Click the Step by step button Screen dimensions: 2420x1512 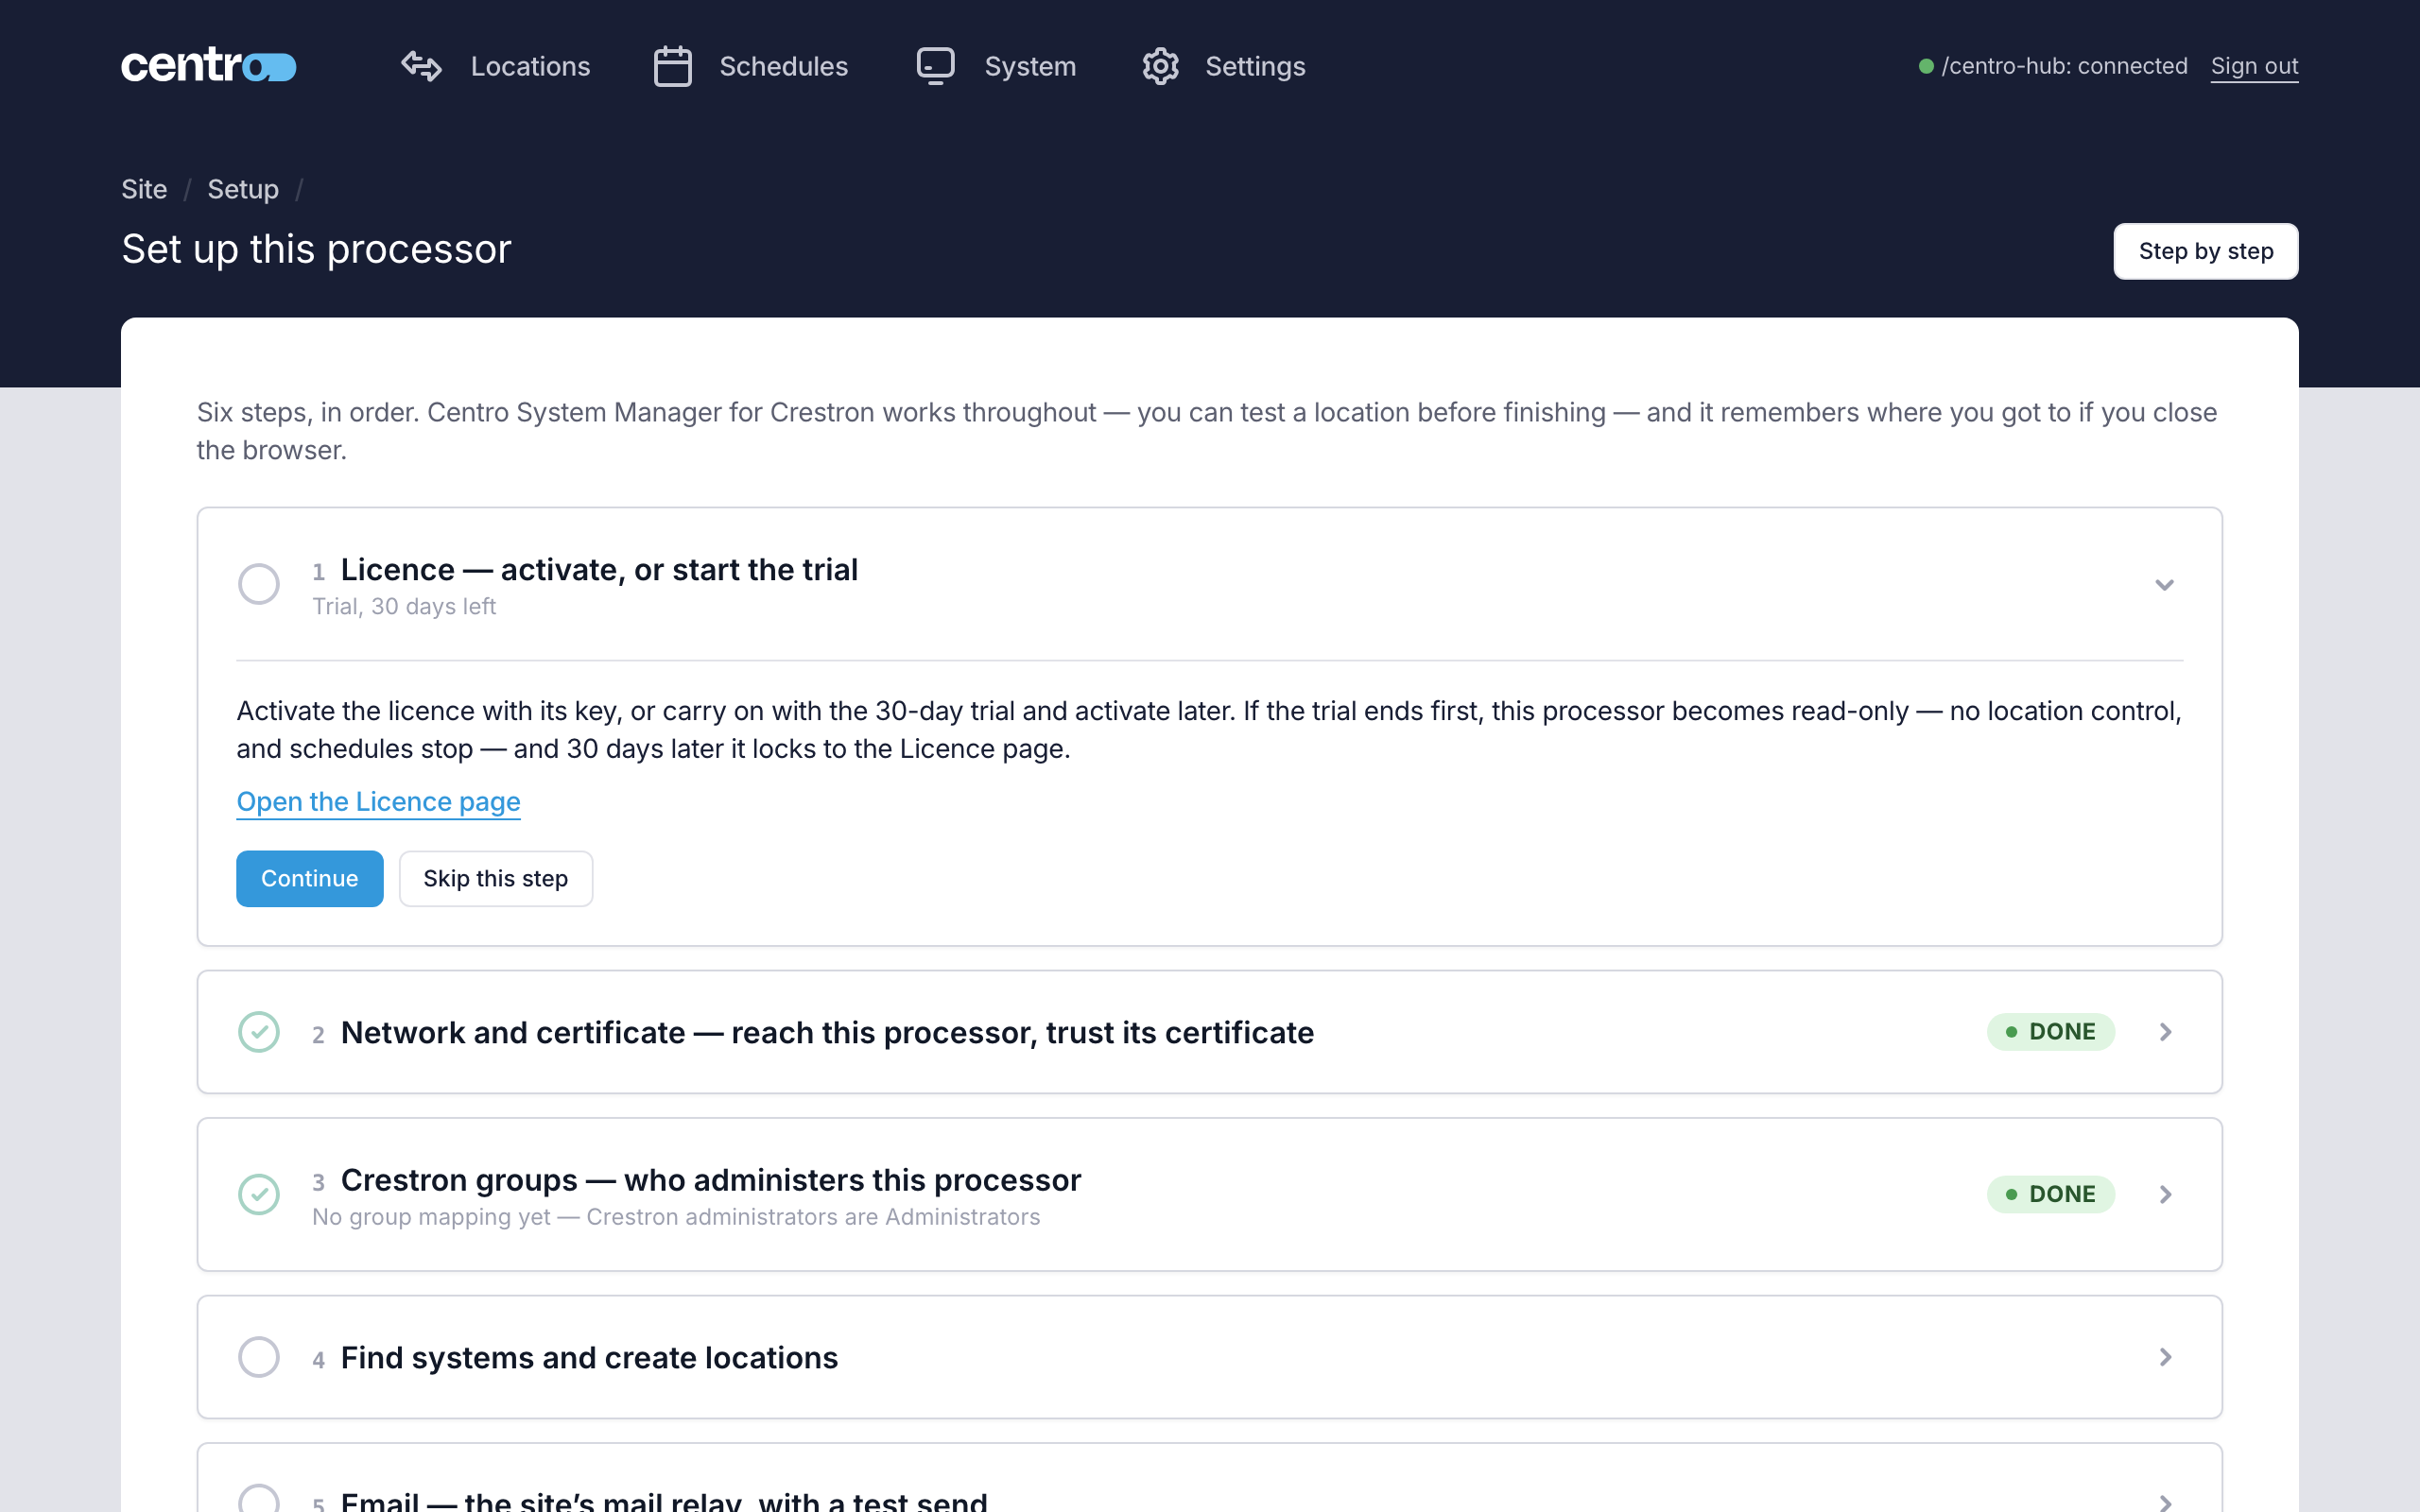point(2205,251)
